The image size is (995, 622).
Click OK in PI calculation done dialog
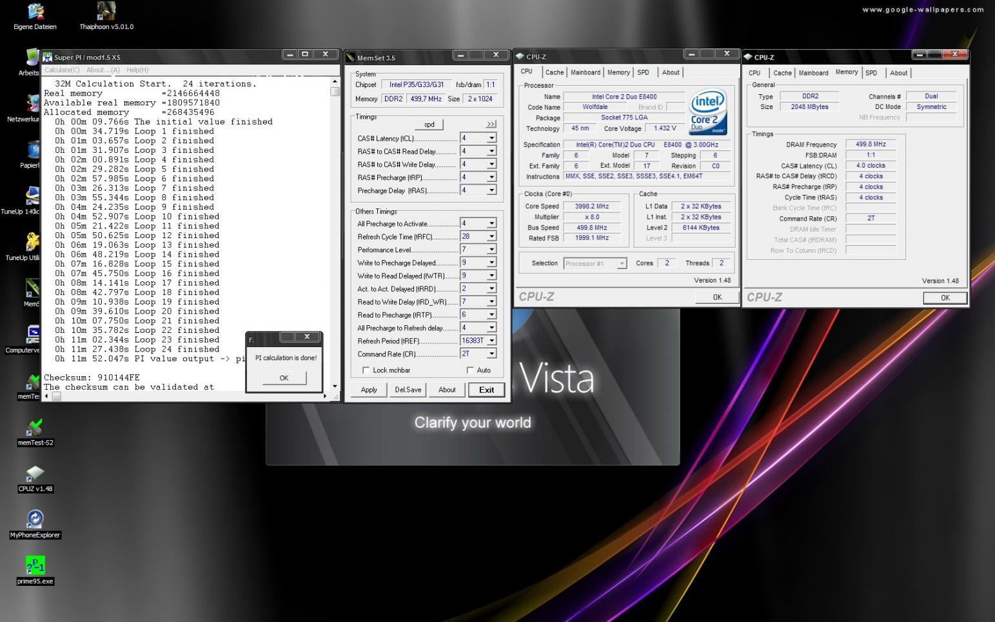[284, 378]
